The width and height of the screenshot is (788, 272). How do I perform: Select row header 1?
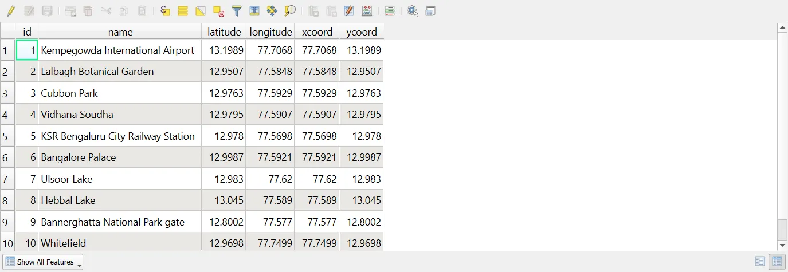[x=7, y=50]
